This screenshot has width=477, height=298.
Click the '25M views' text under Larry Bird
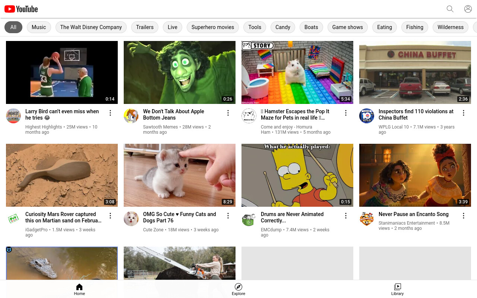pos(77,127)
